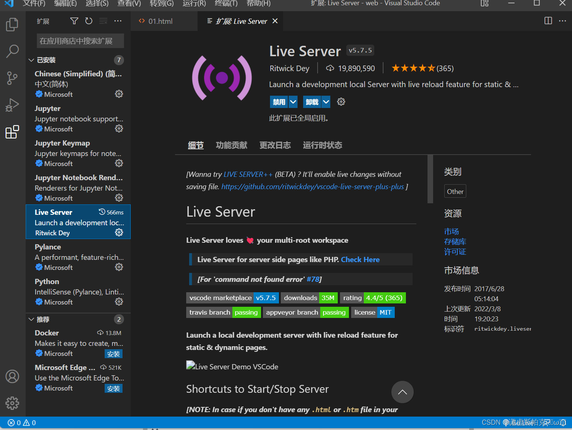Filter extensions with the funnel icon

tap(74, 21)
